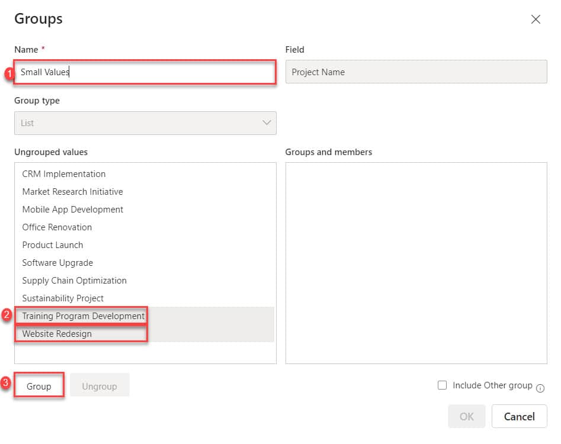Click the OK button
This screenshot has height=444, width=561.
coord(467,417)
